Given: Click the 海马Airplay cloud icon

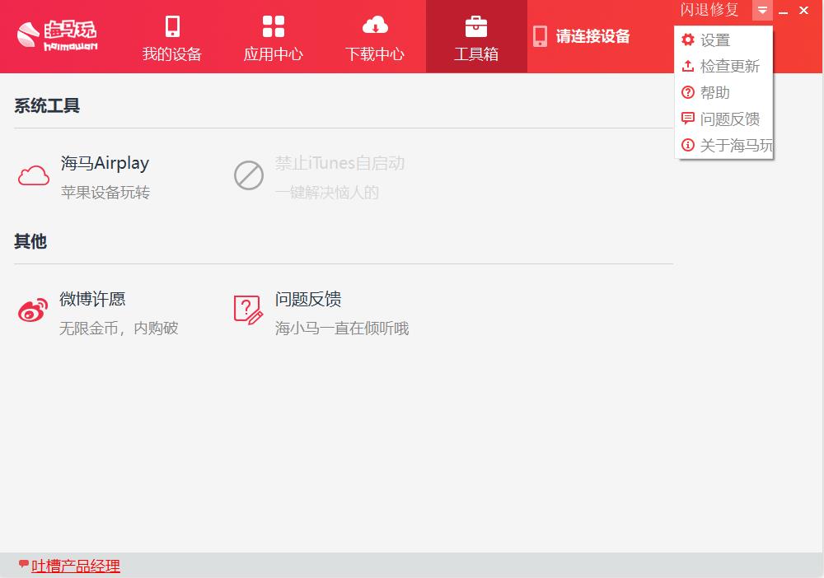Looking at the screenshot, I should [x=34, y=175].
